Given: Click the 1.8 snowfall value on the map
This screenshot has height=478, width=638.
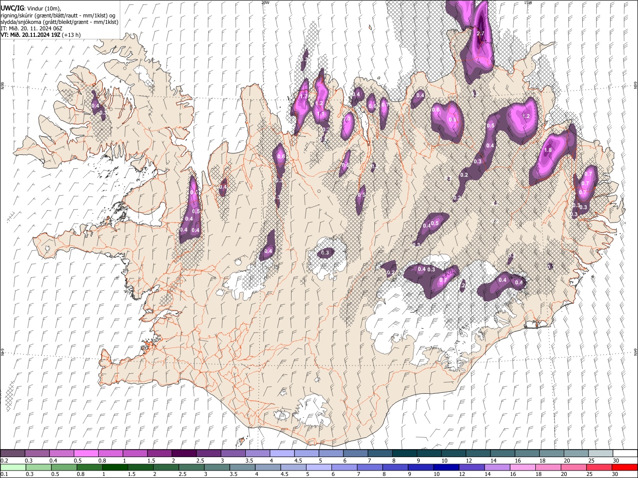Looking at the screenshot, I should tap(548, 150).
